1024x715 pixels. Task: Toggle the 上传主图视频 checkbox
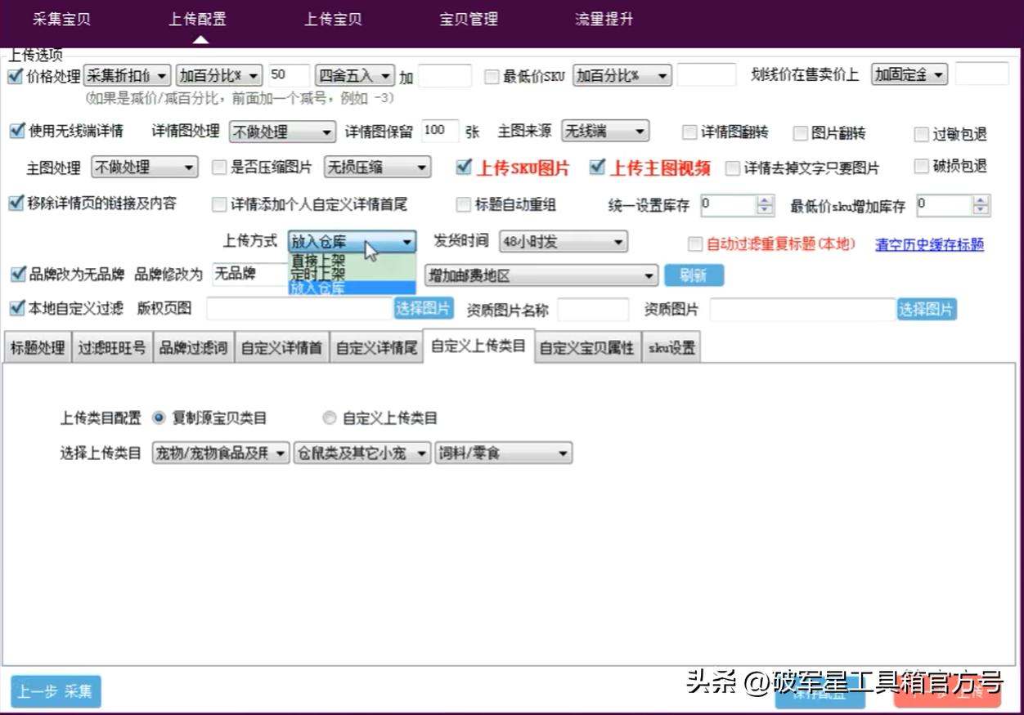click(x=598, y=168)
